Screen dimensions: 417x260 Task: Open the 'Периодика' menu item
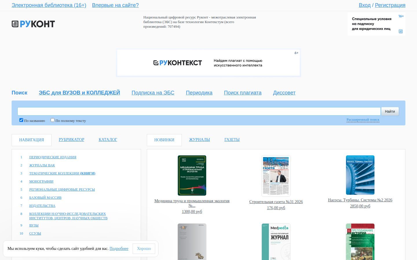199,93
